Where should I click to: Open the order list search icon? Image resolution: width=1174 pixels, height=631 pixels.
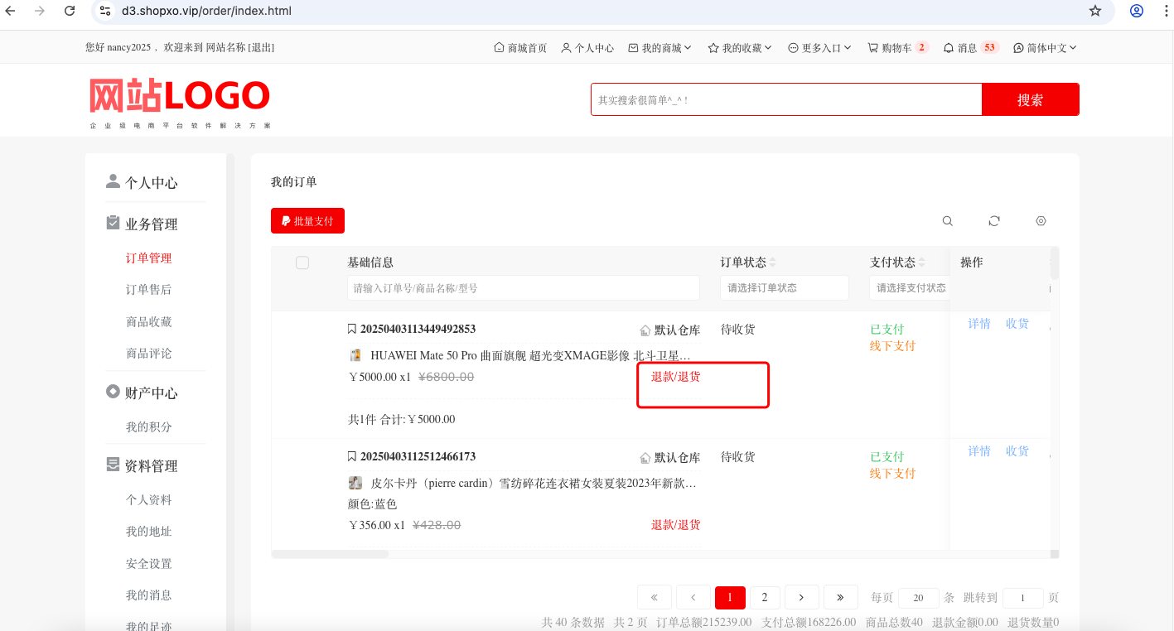point(948,221)
